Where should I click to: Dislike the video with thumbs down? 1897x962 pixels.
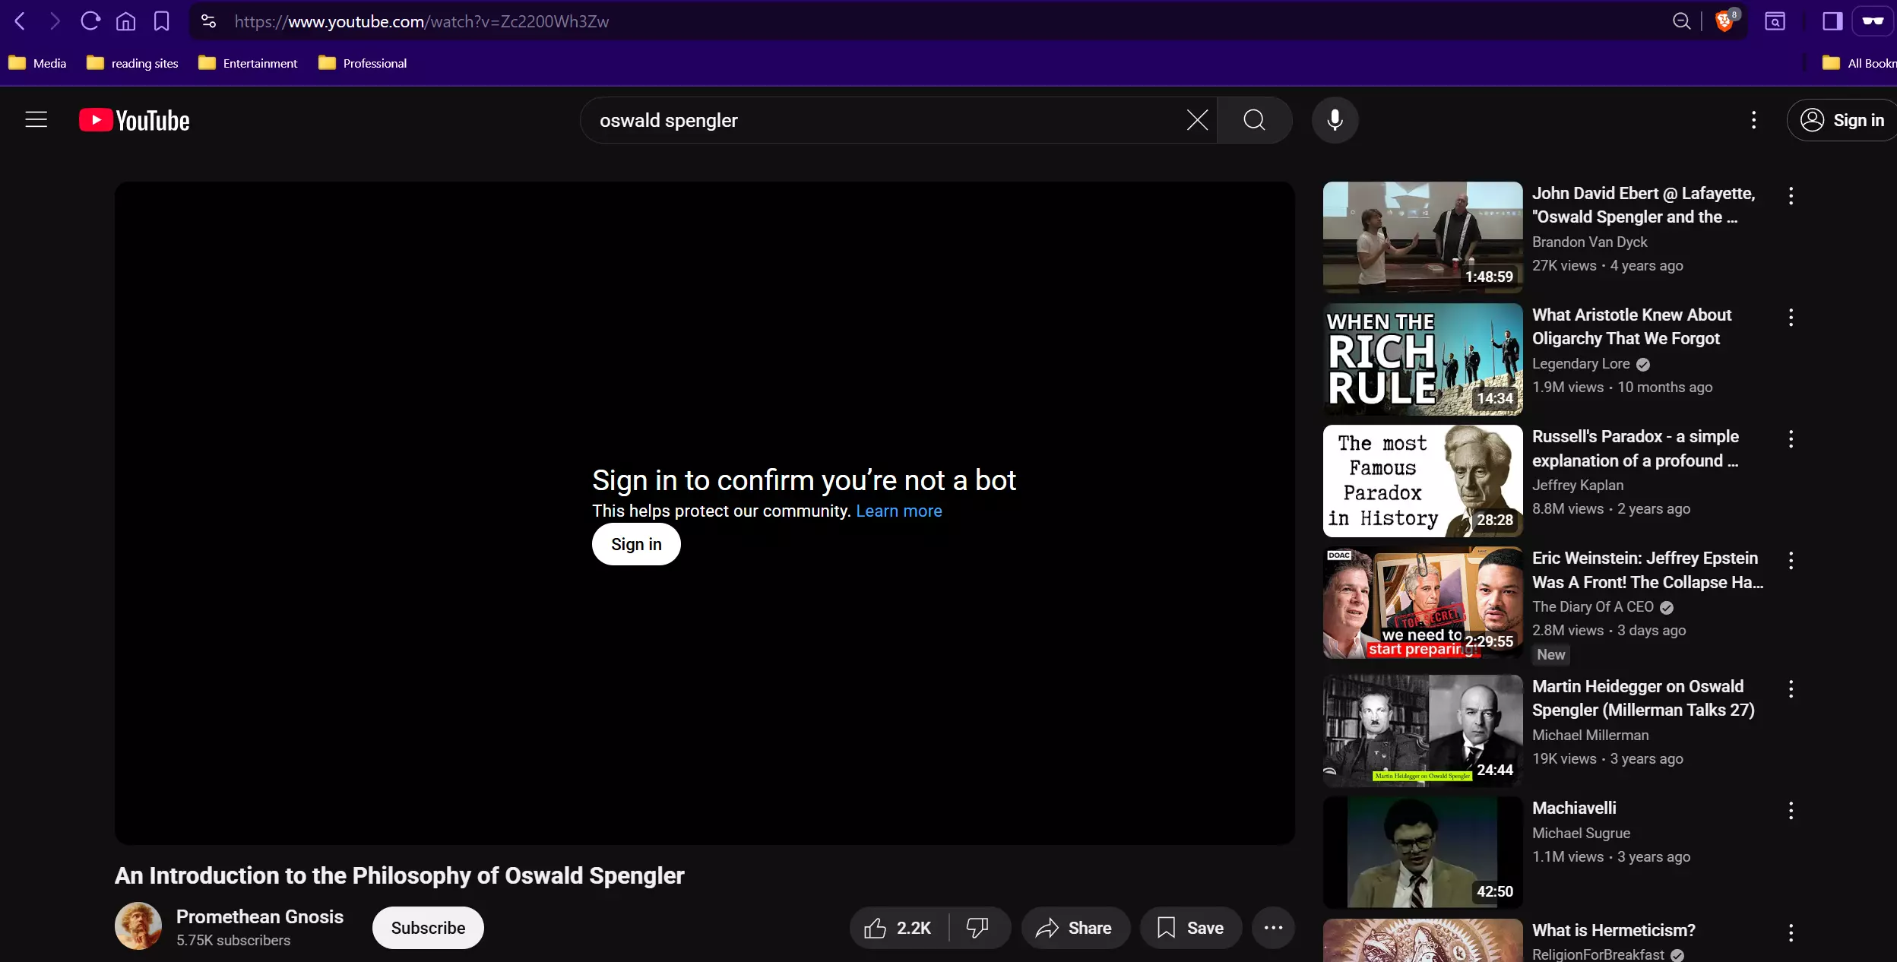(977, 928)
